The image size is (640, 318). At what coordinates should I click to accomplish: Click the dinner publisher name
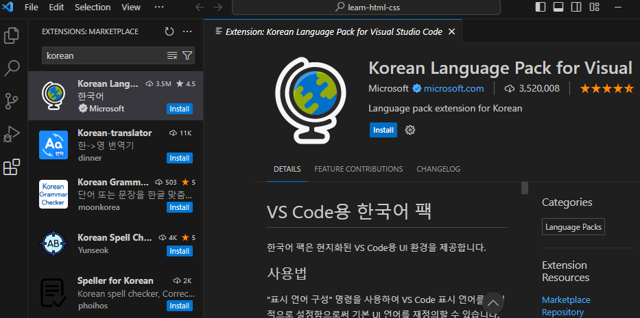tap(90, 158)
